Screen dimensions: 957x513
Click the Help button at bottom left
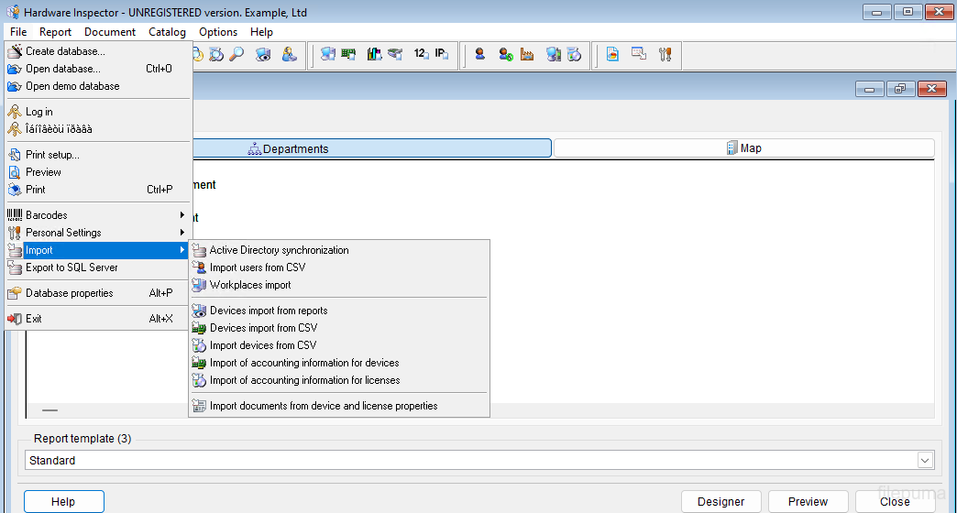pos(63,501)
